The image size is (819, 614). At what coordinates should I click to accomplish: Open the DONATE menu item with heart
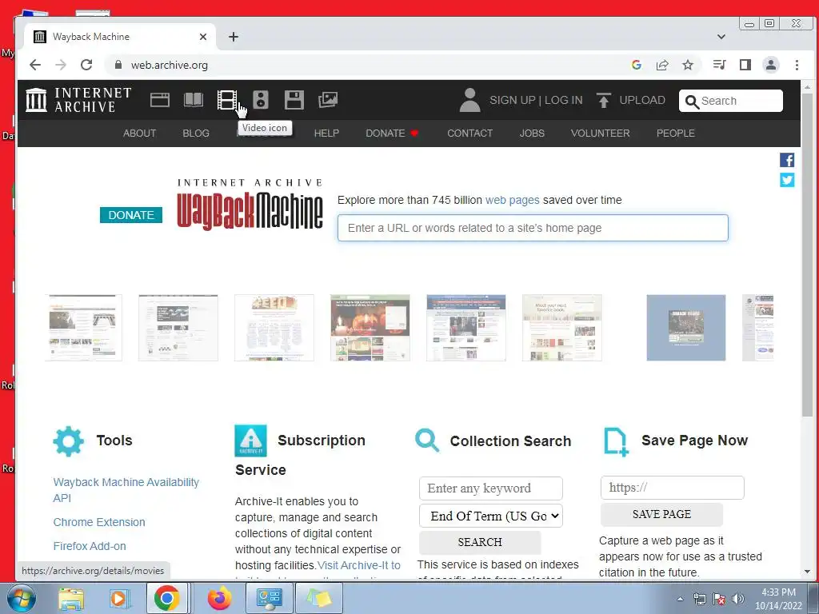click(392, 134)
